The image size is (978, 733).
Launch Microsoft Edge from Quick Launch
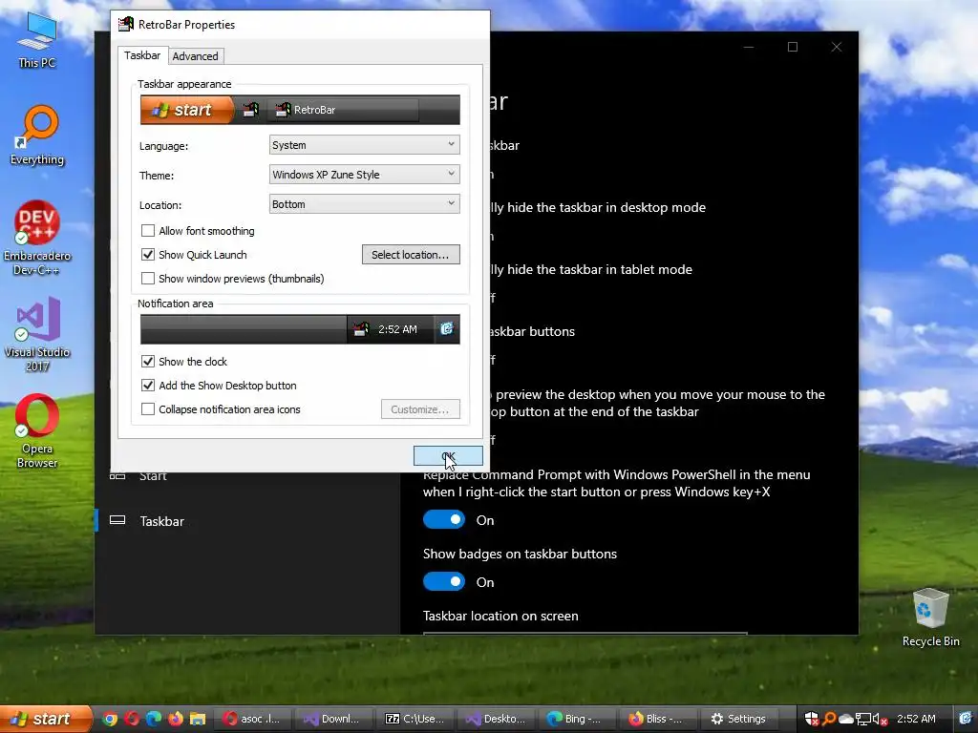tap(154, 719)
